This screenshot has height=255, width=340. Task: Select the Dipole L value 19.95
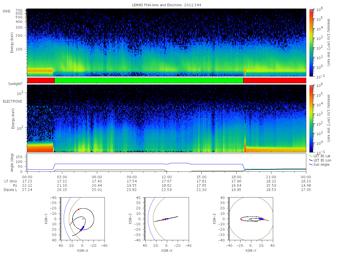236,190
